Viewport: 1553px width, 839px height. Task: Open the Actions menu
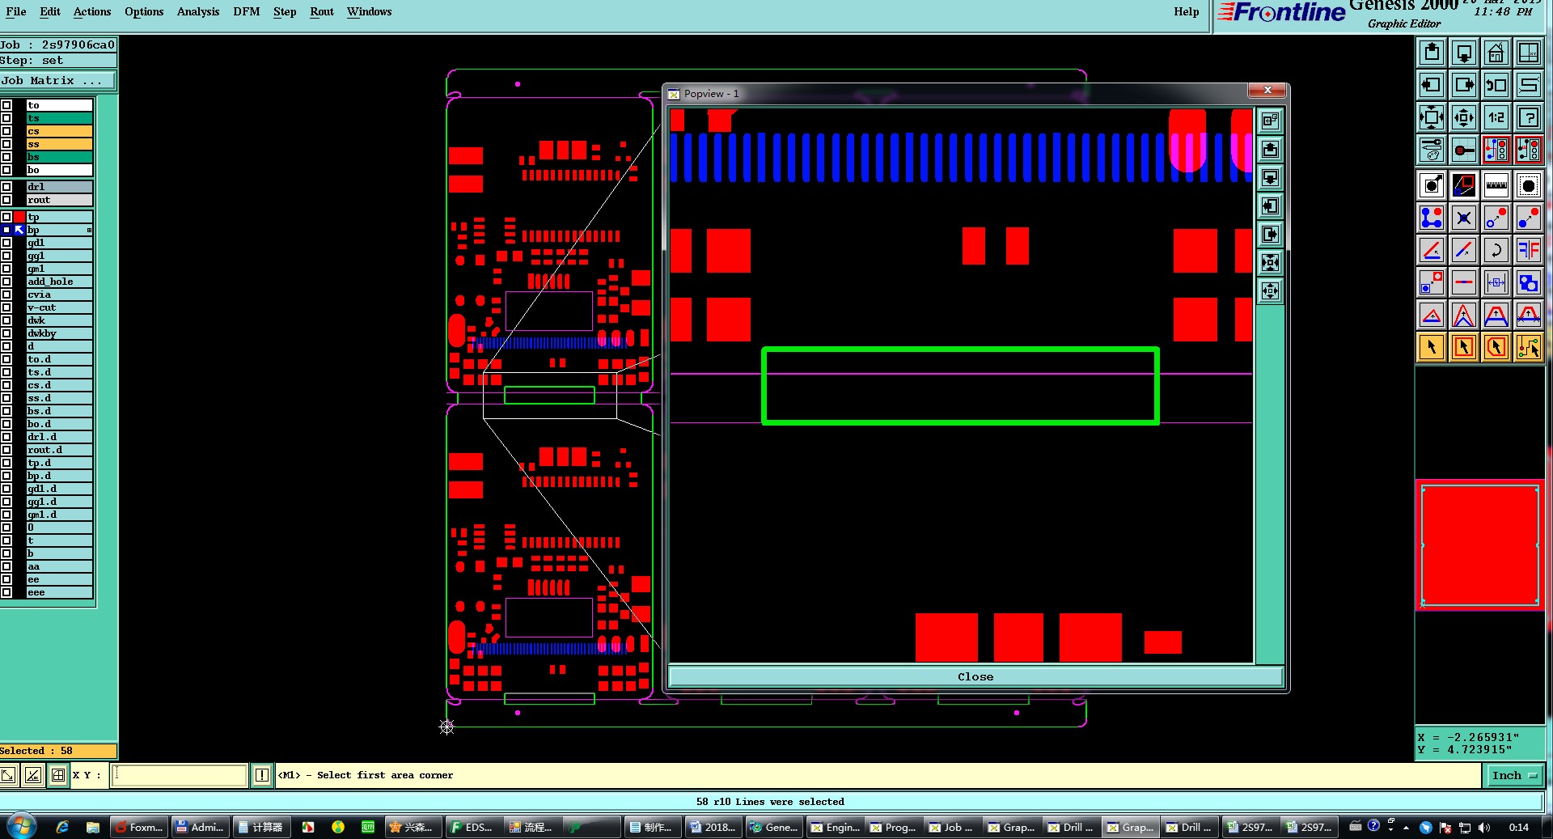(x=92, y=11)
